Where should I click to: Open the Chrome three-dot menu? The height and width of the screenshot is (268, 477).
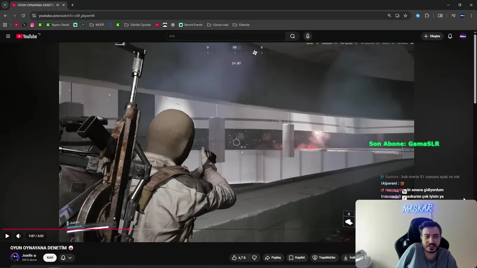point(472,16)
